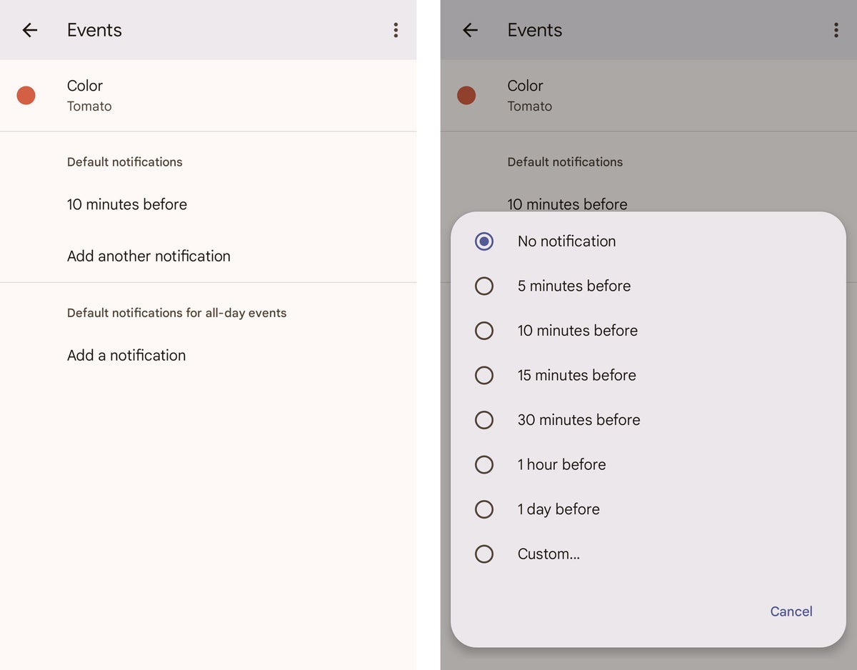The image size is (857, 670).
Task: Click Add another notification
Action: pyautogui.click(x=148, y=256)
